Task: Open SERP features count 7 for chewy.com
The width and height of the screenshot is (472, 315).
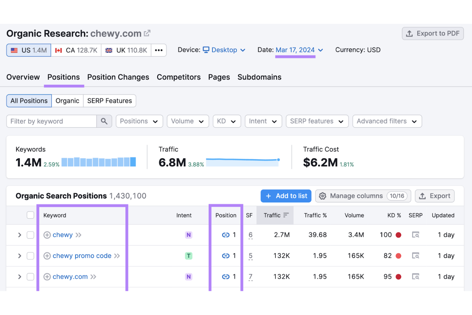Action: (251, 277)
